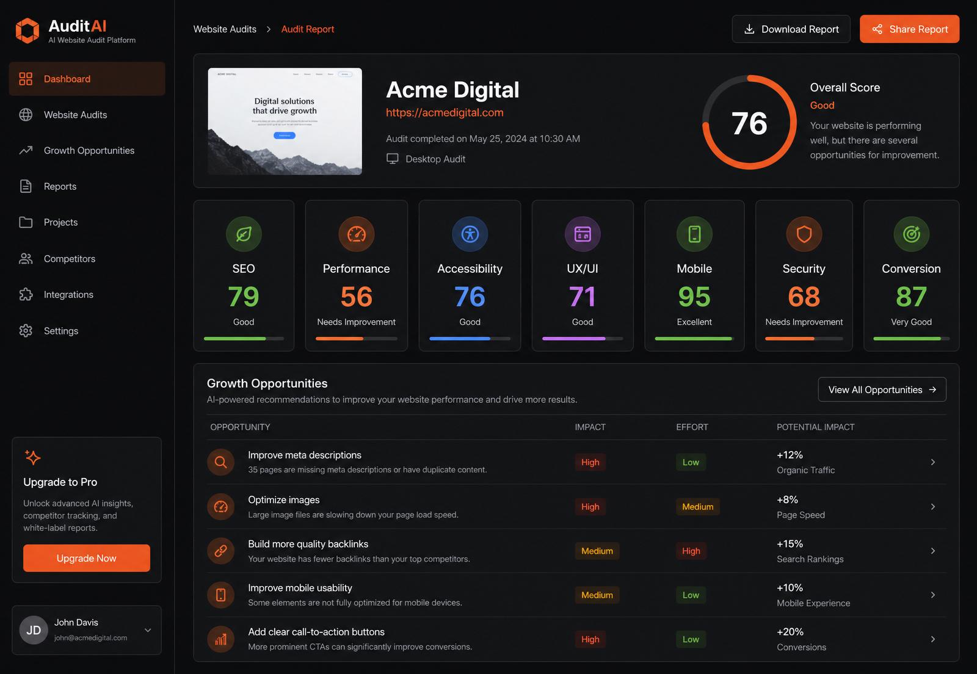
Task: Click the bar chart icon beside call-to-action buttons
Action: click(221, 639)
